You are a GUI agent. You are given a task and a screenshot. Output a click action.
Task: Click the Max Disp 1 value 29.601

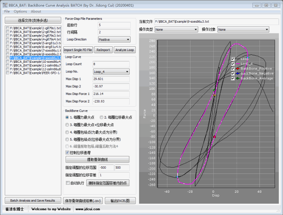point(111,79)
